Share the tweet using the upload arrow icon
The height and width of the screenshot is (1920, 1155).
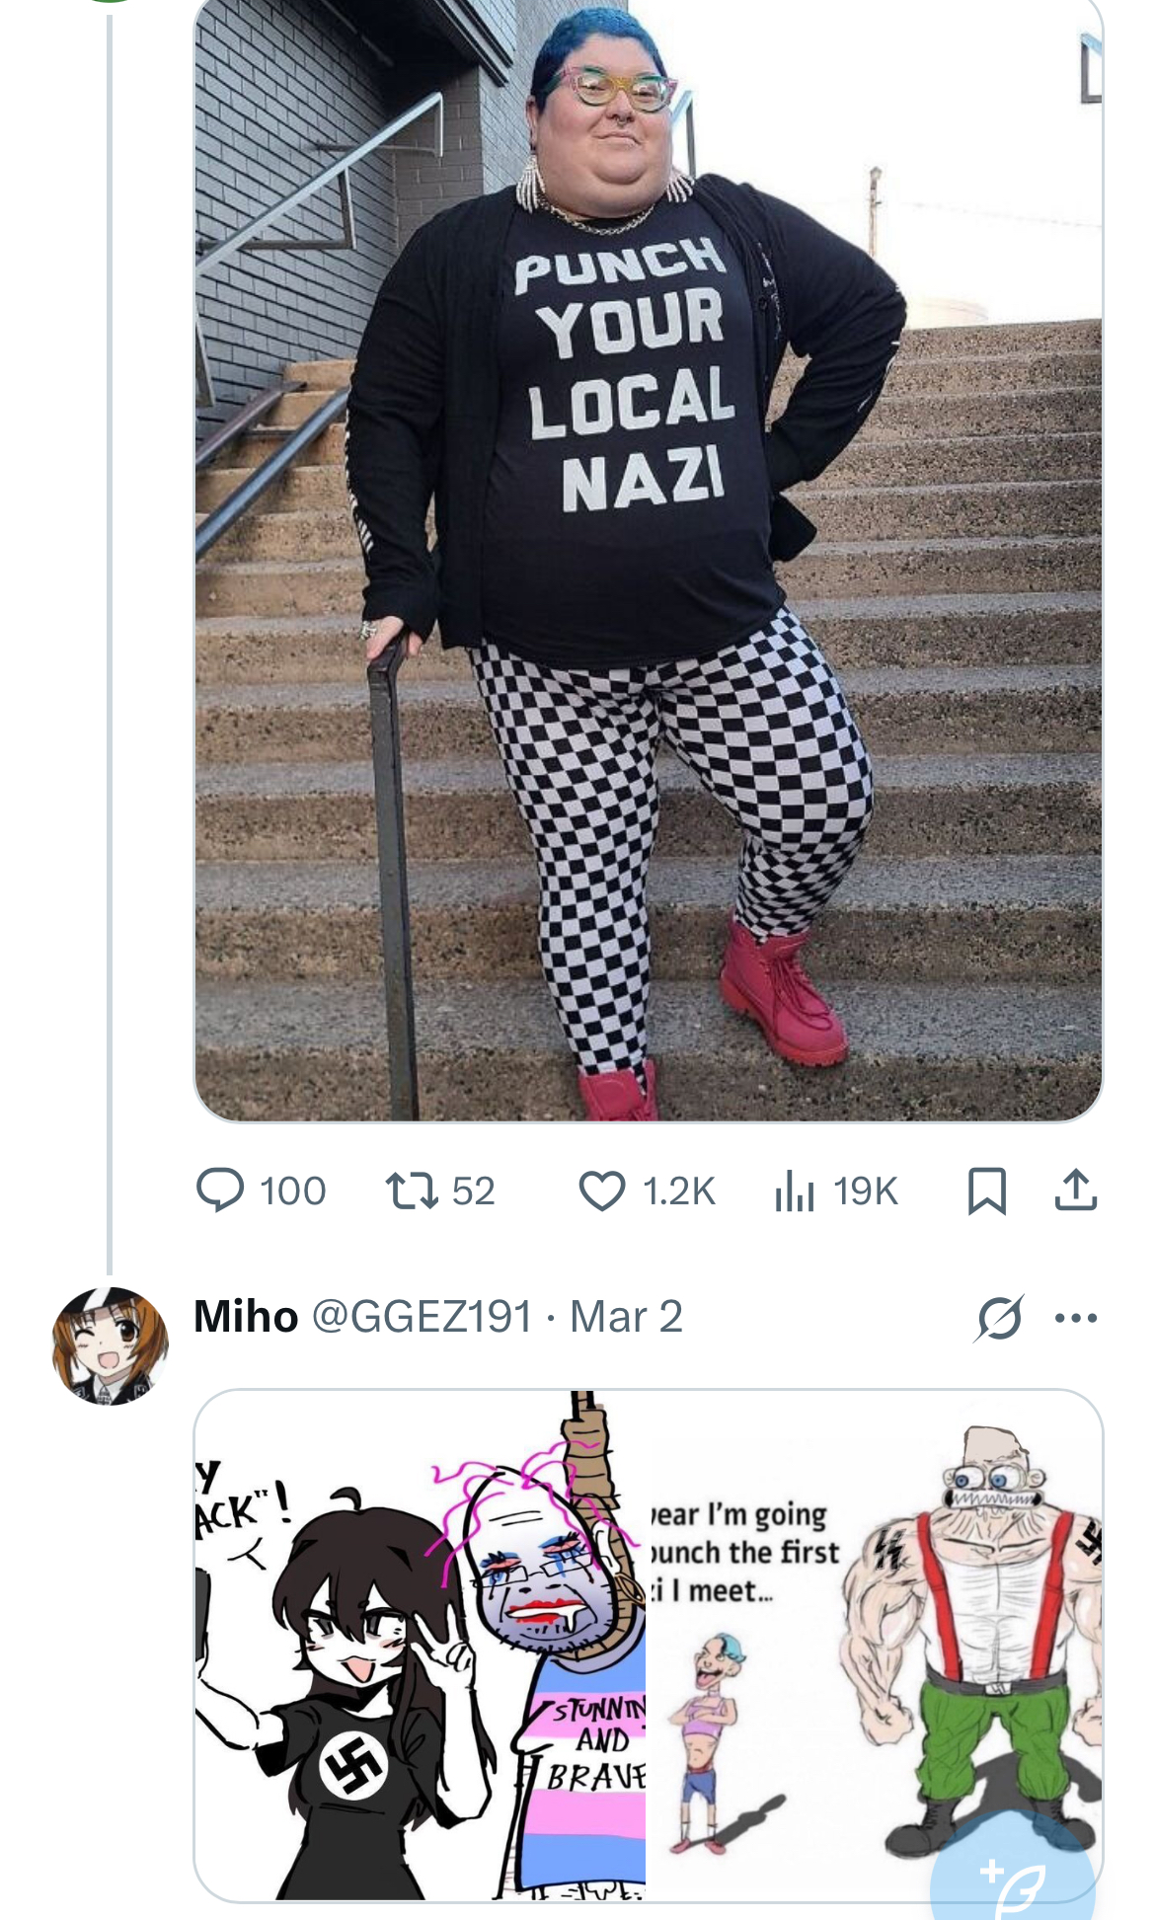pos(1075,1190)
